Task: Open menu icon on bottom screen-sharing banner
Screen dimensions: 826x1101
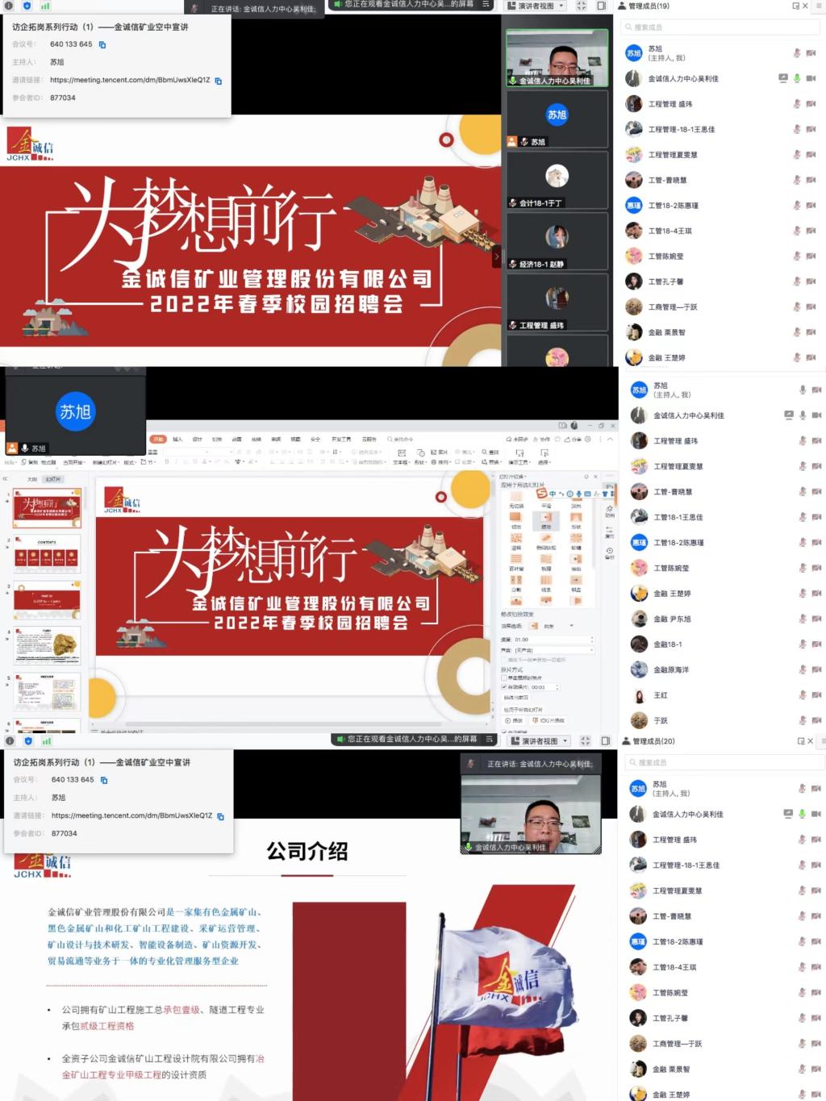Action: 489,739
